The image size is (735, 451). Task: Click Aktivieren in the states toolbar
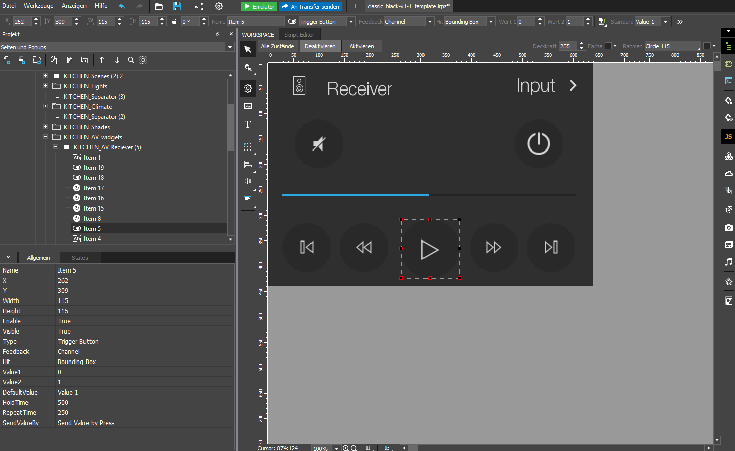[x=361, y=46]
